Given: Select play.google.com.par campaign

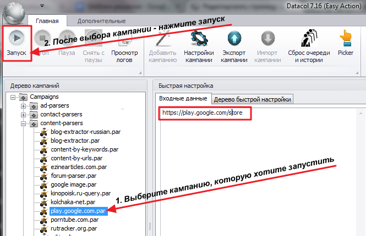Looking at the screenshot, I should (x=78, y=211).
